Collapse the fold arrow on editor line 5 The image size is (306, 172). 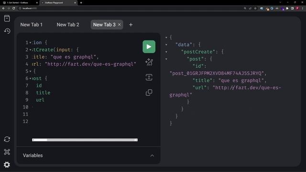(x=30, y=71)
